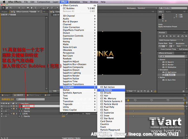This screenshot has height=139, width=188.
Task: Select the Clone Stamp tool
Action: pos(44,8)
